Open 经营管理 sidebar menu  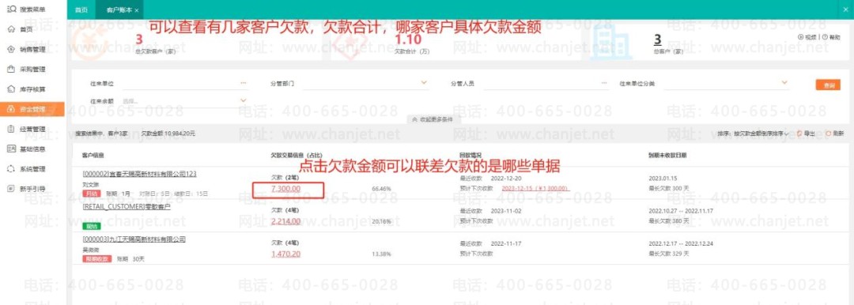pos(32,129)
